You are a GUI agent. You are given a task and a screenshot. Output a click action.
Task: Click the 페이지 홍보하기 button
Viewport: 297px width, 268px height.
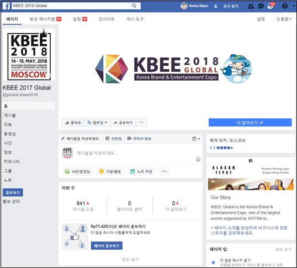click(x=107, y=246)
